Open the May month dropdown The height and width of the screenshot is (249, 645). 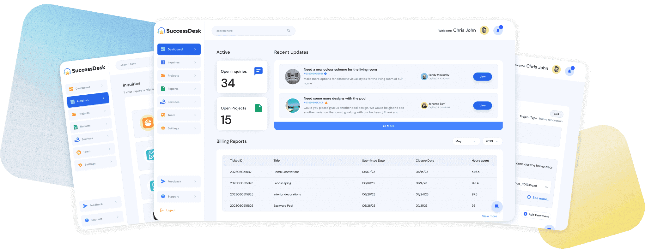[466, 141]
